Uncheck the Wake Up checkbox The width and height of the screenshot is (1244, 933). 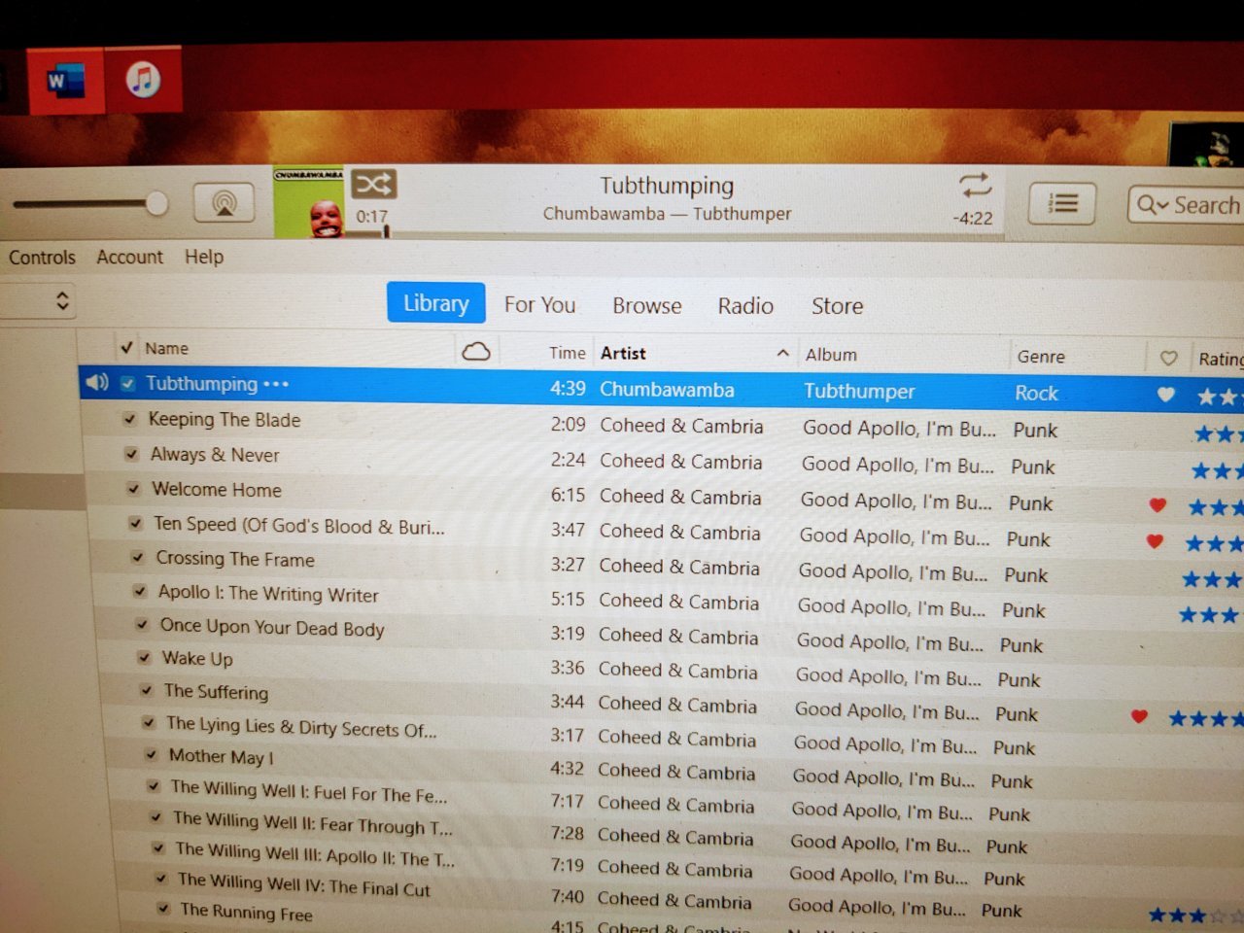click(144, 658)
